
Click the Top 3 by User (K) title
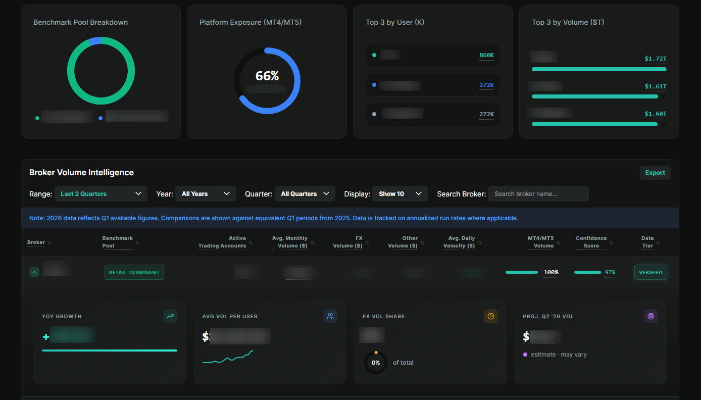coord(395,22)
